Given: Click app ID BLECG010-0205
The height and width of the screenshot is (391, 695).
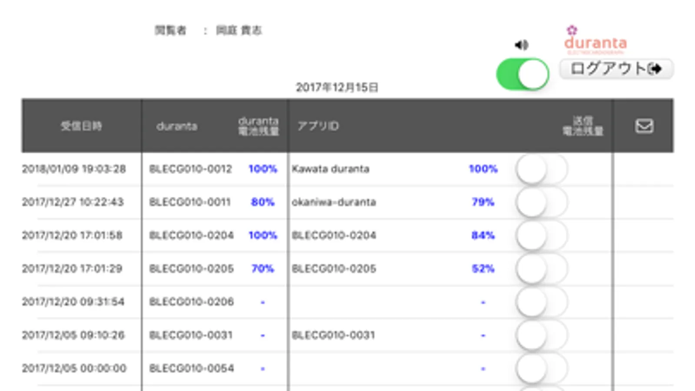Looking at the screenshot, I should [x=334, y=268].
